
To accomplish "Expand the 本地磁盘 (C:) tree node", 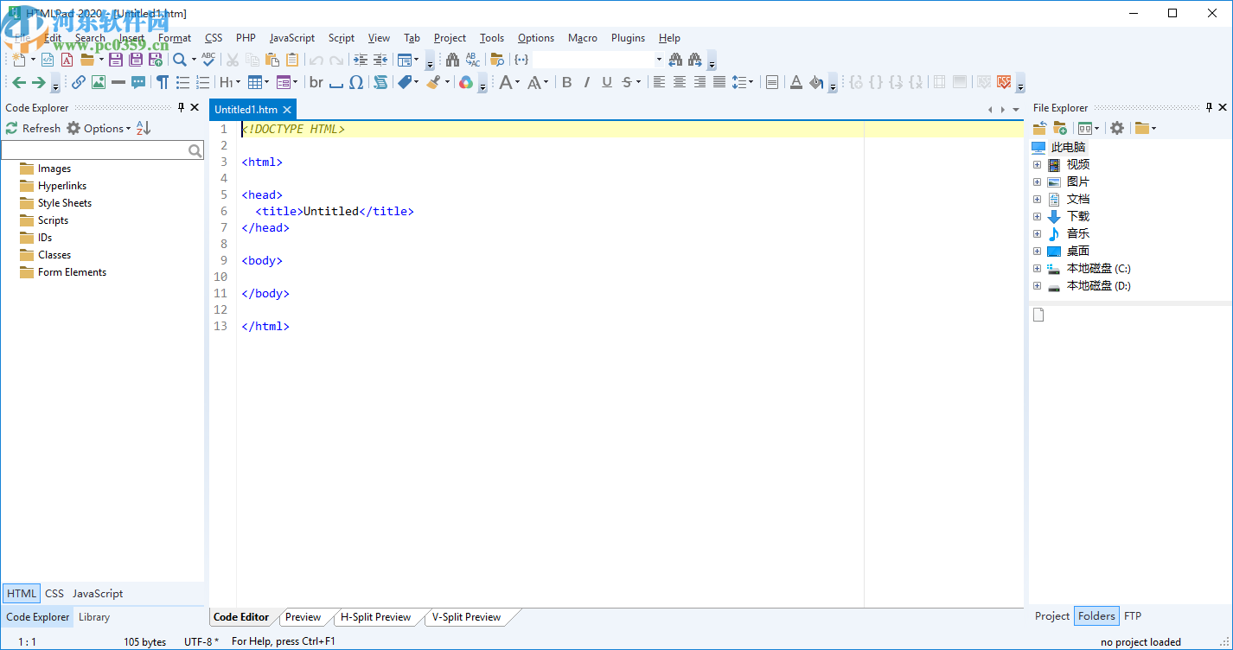I will (x=1037, y=269).
